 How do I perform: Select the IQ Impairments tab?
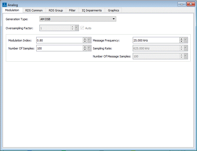[x=92, y=10]
